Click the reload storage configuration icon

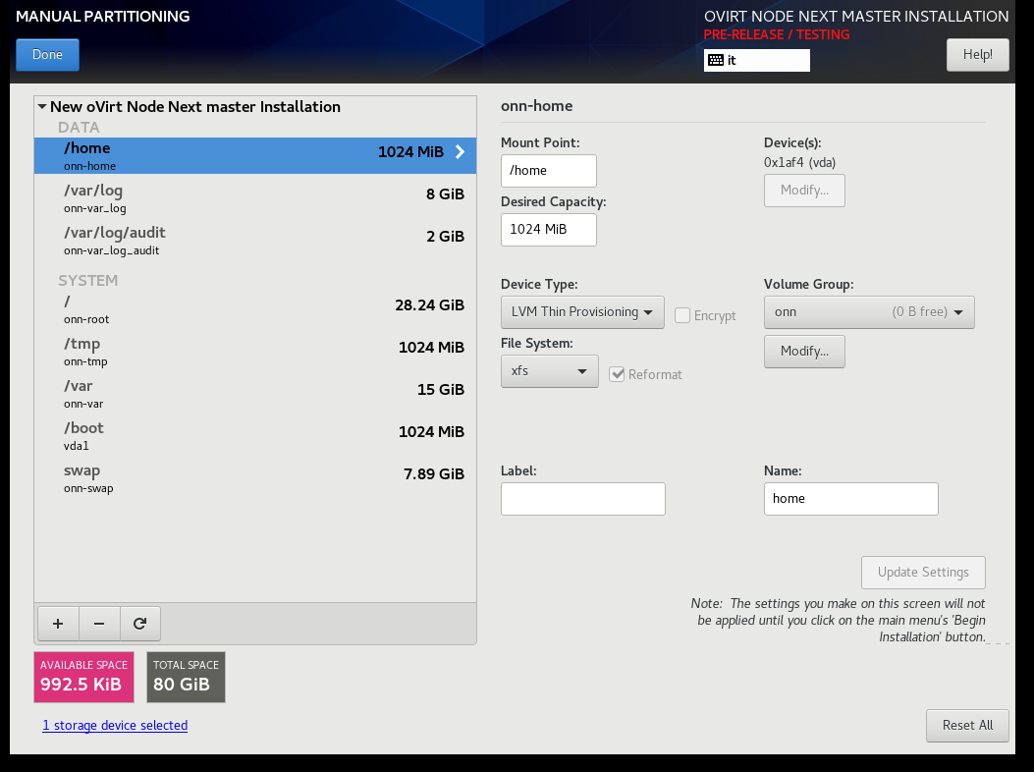[x=140, y=623]
